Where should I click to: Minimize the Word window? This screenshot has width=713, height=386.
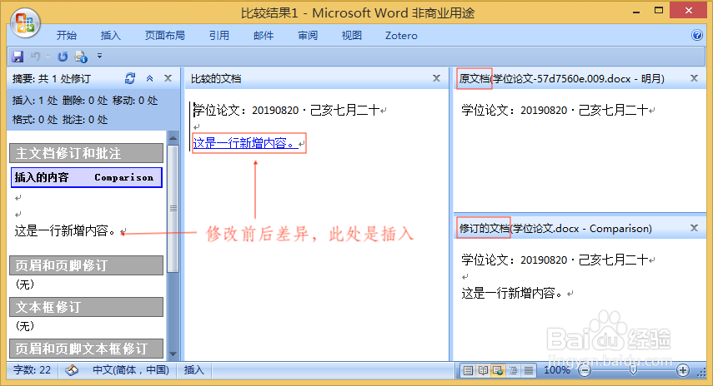tap(636, 11)
